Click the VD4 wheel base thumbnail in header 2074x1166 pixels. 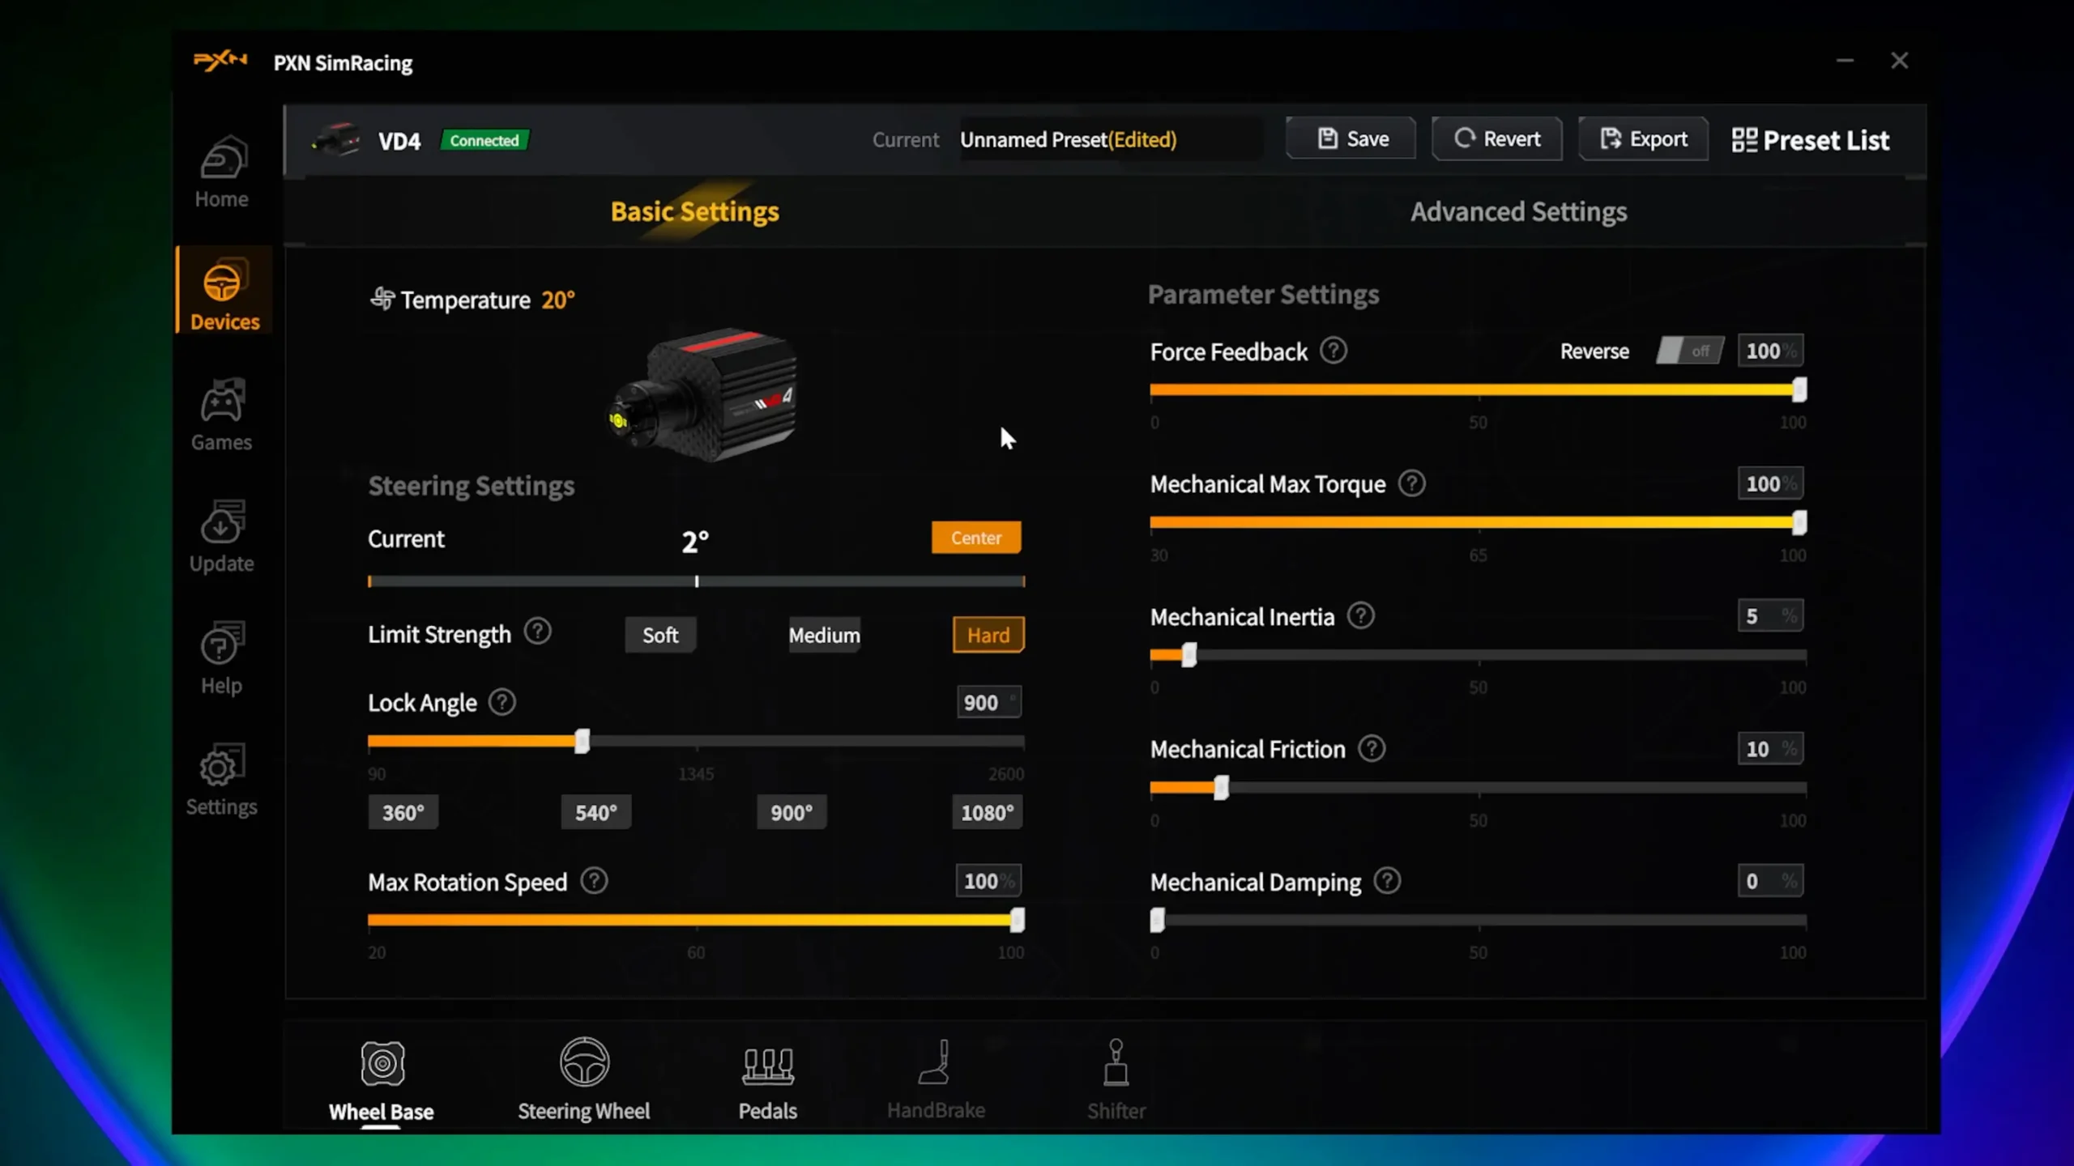click(336, 139)
